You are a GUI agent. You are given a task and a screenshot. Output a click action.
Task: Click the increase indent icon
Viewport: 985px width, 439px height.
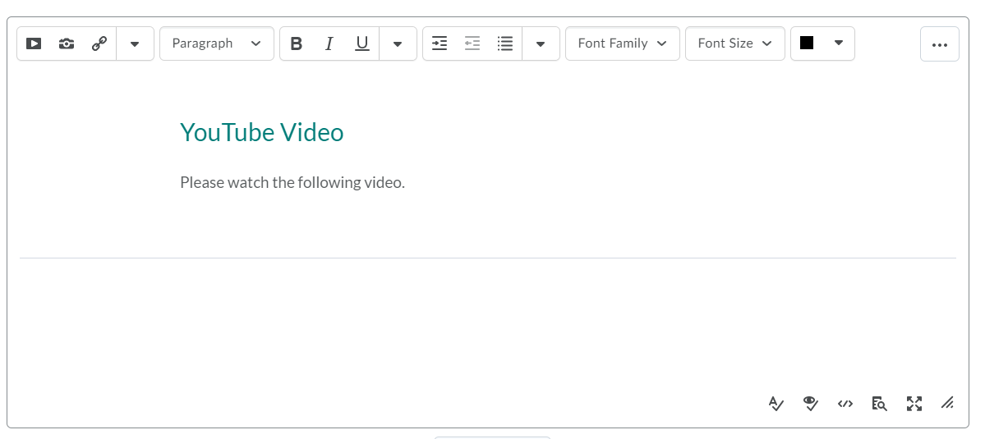440,43
